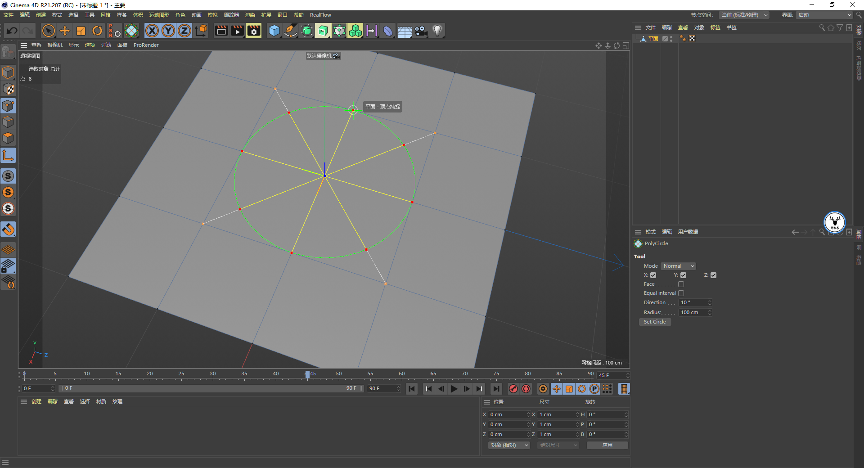Image resolution: width=864 pixels, height=468 pixels.
Task: Add a Cube primitive object
Action: 274,31
